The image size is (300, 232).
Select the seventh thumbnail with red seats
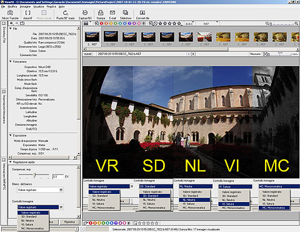click(204, 37)
